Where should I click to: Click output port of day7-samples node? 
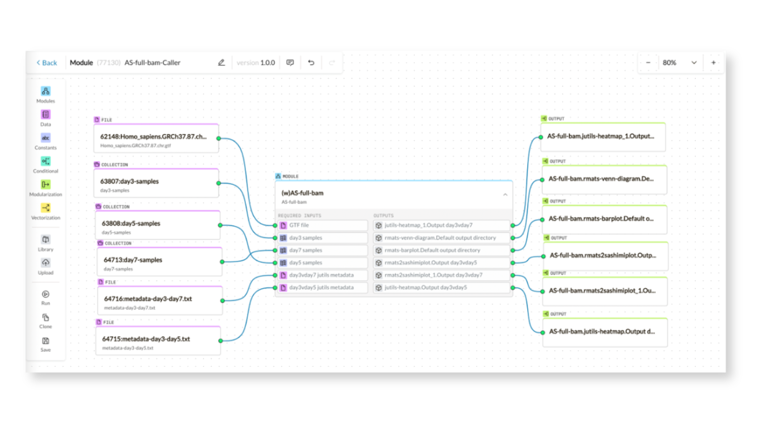tap(222, 262)
